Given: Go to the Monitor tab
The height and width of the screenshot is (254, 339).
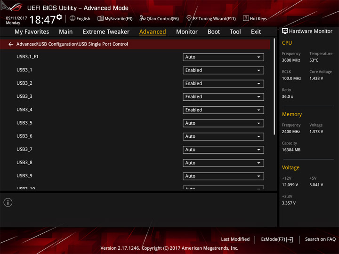Looking at the screenshot, I should point(187,32).
